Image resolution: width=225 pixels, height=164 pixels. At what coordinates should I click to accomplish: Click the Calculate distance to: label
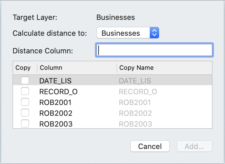50,33
